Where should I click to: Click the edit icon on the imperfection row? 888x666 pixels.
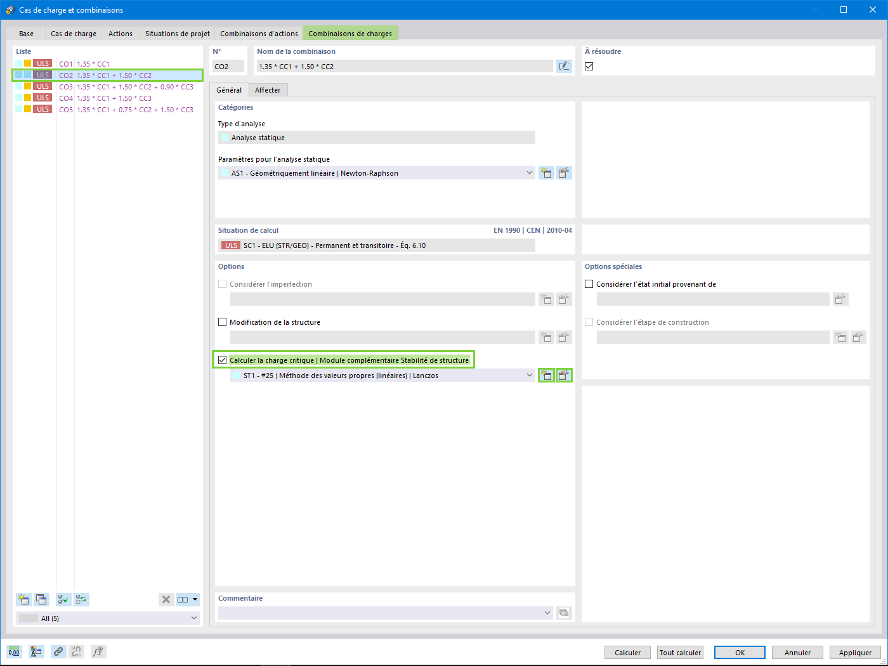[564, 299]
